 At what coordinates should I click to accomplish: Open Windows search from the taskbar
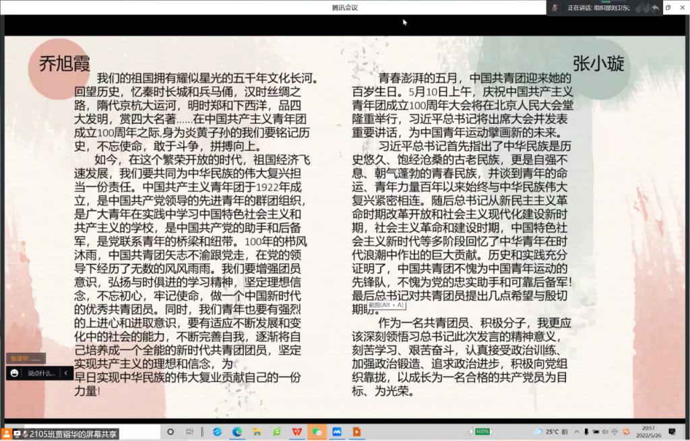[170, 432]
